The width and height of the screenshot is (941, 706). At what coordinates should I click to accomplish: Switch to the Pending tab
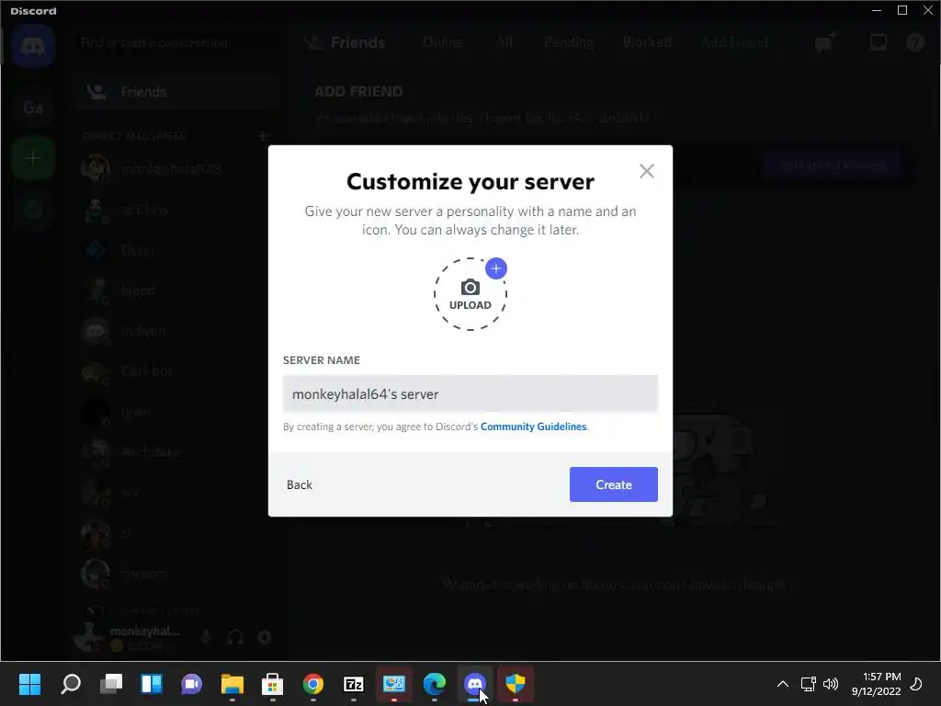point(568,42)
